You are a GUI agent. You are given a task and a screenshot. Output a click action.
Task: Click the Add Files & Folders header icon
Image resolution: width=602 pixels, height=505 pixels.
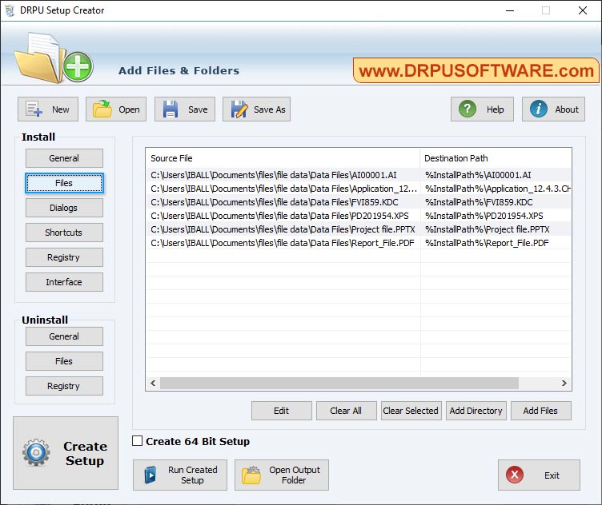point(54,58)
